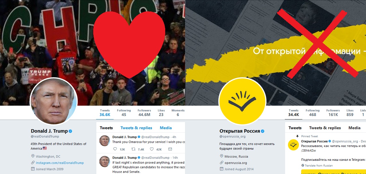Click the retweet icon showing 7.4K
Screen dimensions: 366x174
tap(133, 149)
